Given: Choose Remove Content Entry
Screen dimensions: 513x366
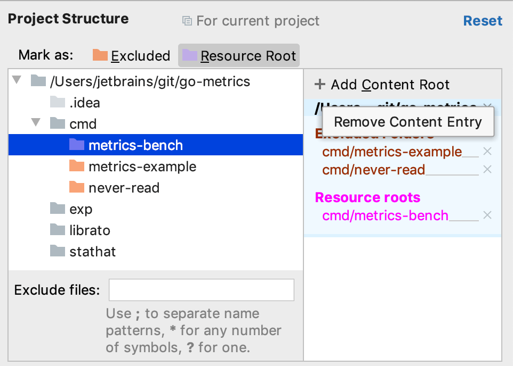Looking at the screenshot, I should [x=407, y=122].
